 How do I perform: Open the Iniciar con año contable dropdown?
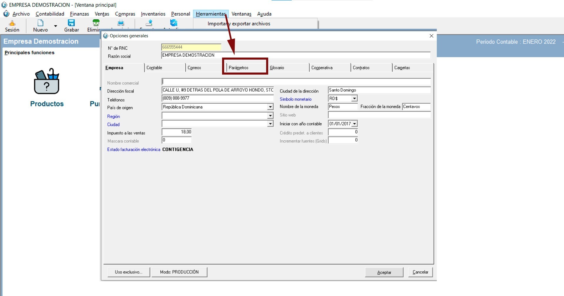(x=355, y=124)
